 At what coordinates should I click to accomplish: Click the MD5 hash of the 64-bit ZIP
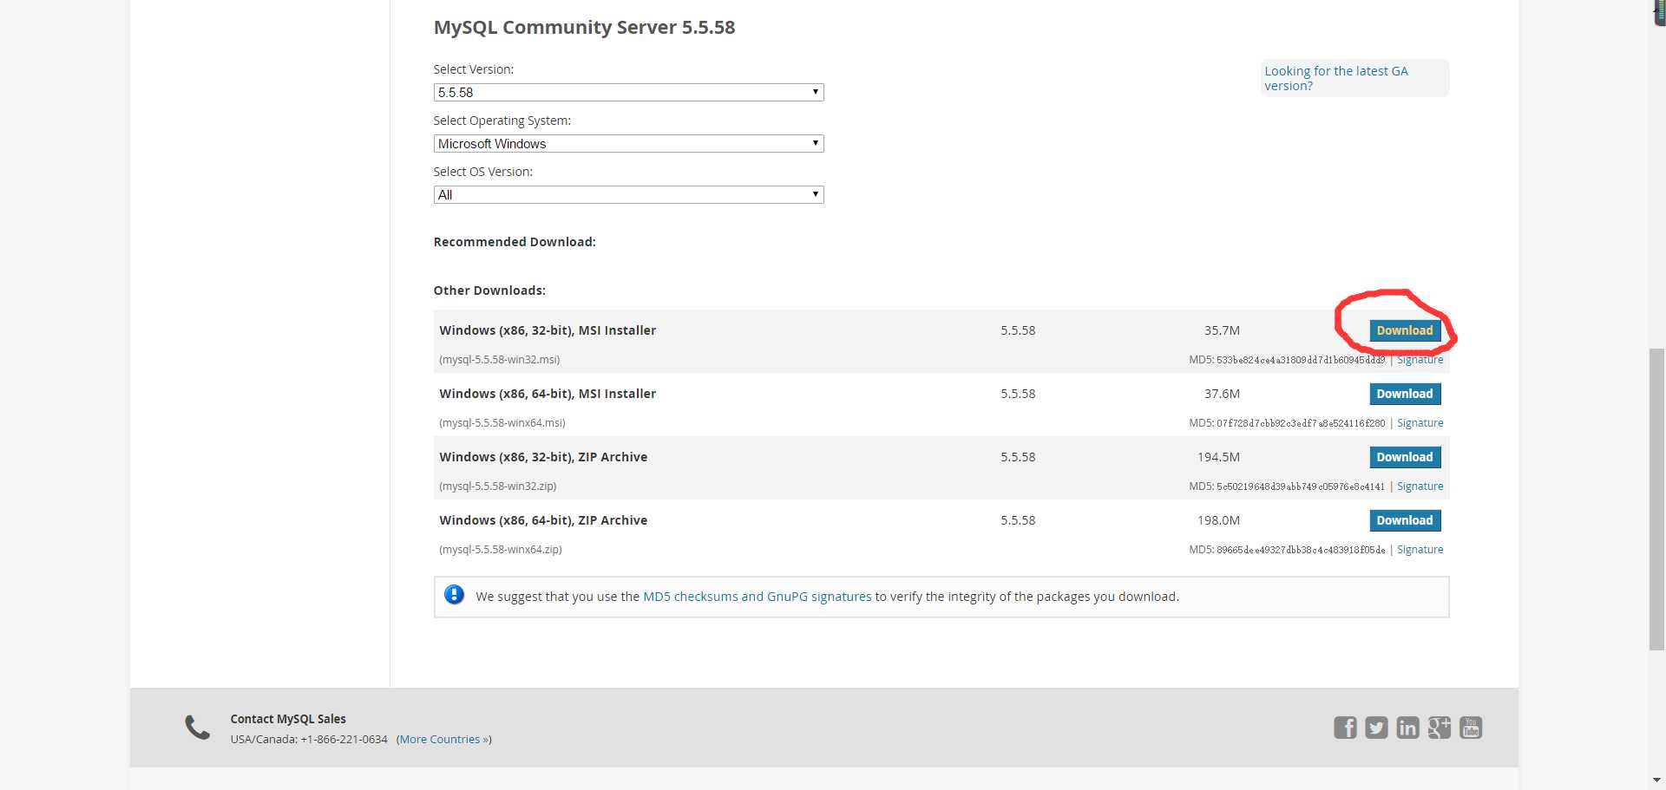1301,550
